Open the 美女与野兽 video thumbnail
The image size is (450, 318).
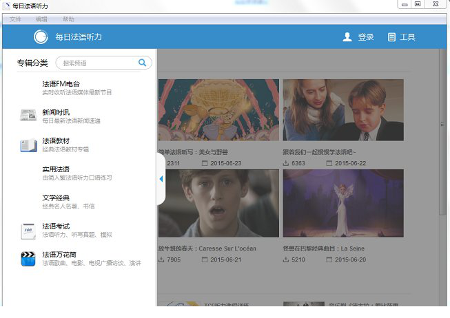tap(218, 110)
